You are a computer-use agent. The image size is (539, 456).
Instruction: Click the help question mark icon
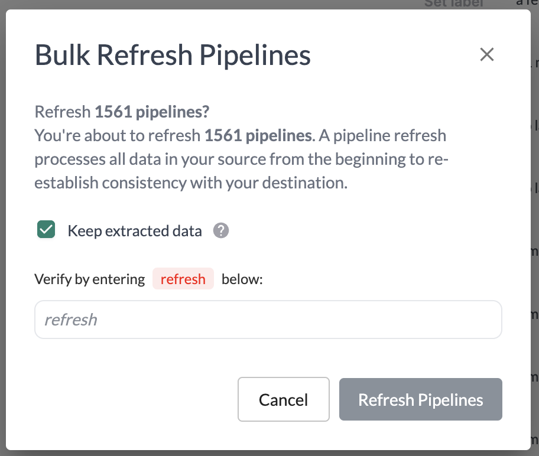point(221,231)
